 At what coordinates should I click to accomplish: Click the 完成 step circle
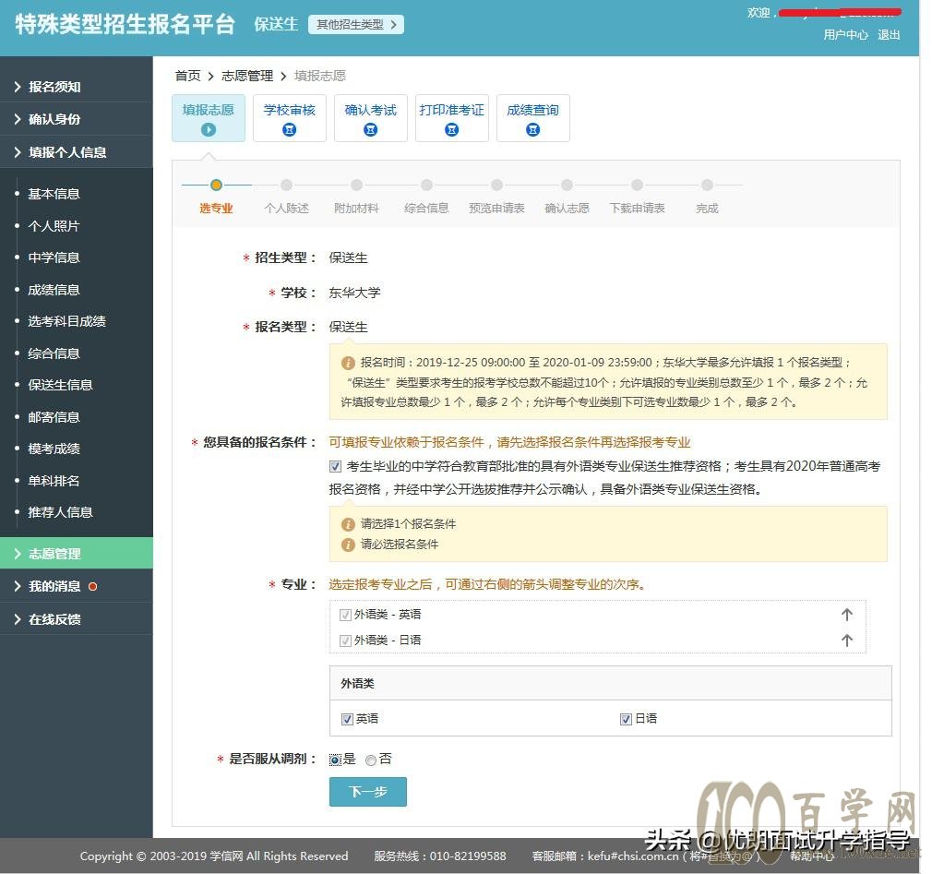(708, 185)
